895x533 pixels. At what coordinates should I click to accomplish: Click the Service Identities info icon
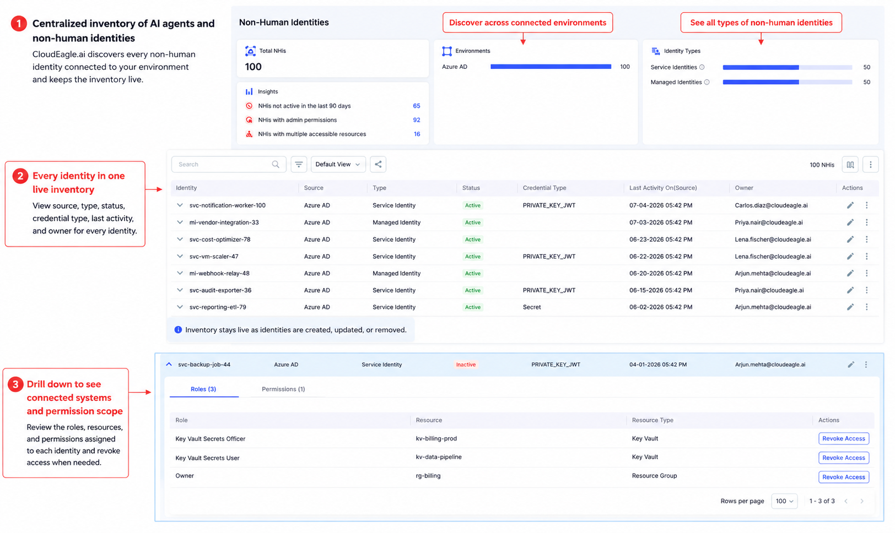702,67
